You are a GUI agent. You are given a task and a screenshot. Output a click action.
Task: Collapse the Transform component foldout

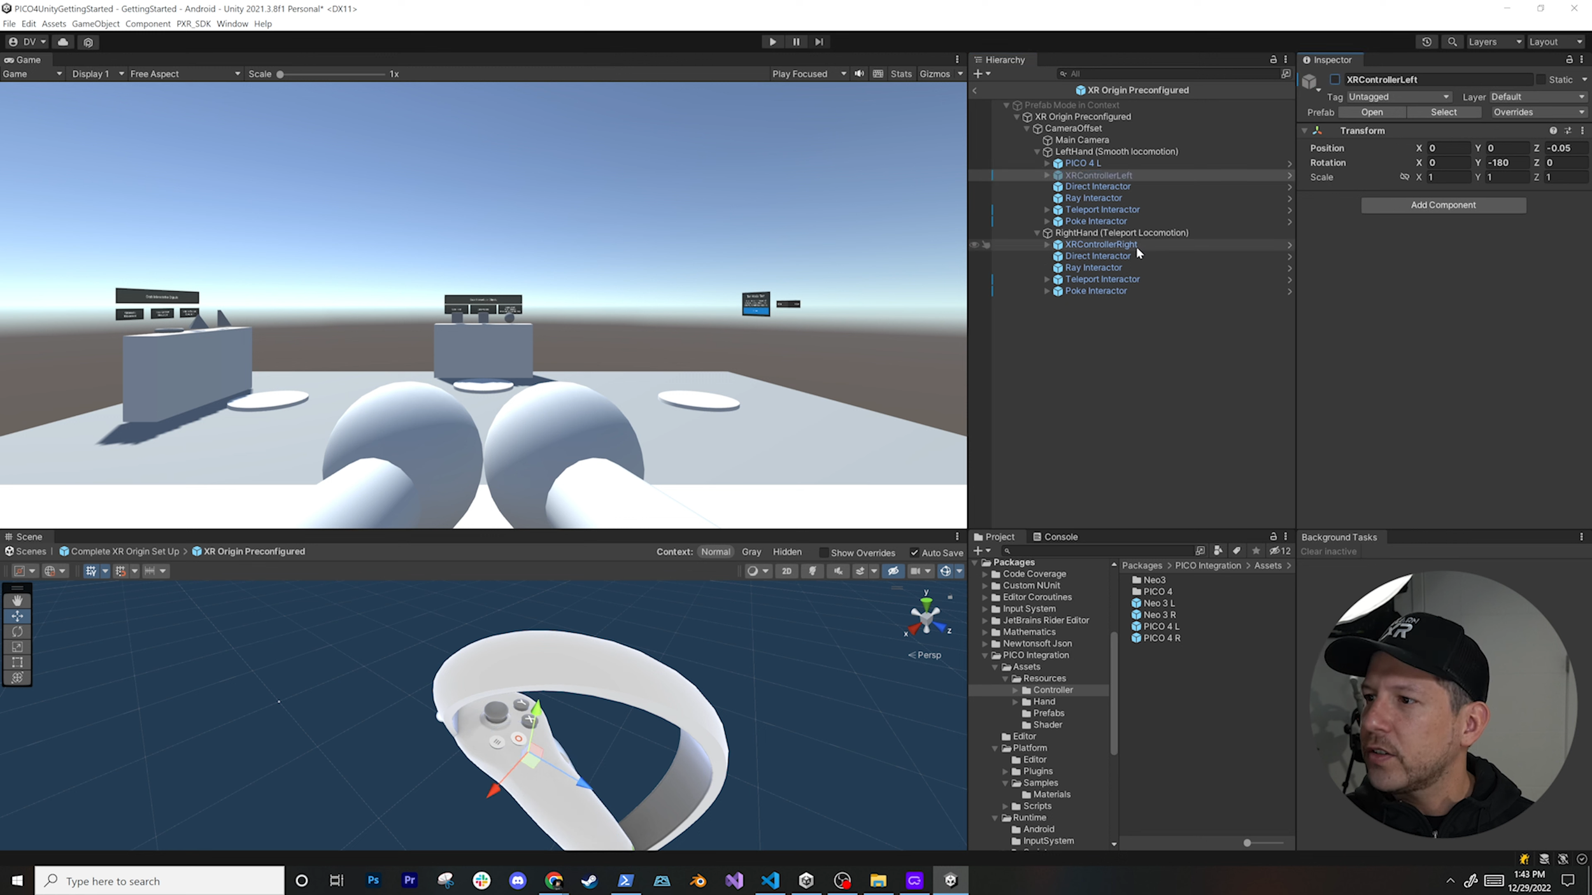1304,130
